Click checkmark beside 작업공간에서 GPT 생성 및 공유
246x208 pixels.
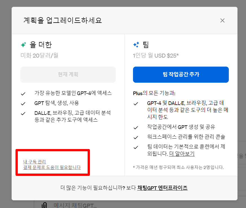click(136, 128)
